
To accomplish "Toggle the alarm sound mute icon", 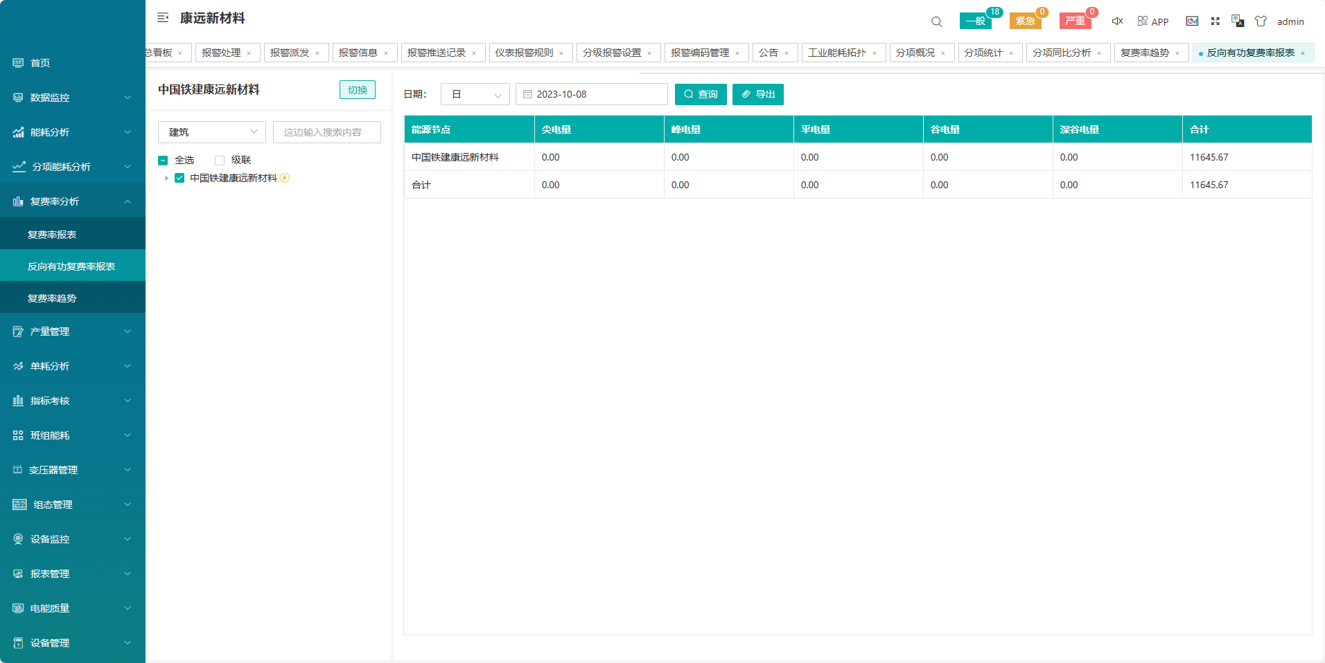I will [1117, 21].
